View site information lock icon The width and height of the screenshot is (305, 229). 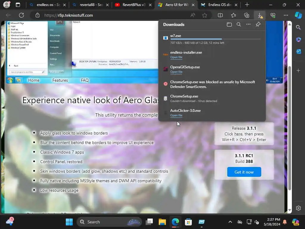click(38, 15)
